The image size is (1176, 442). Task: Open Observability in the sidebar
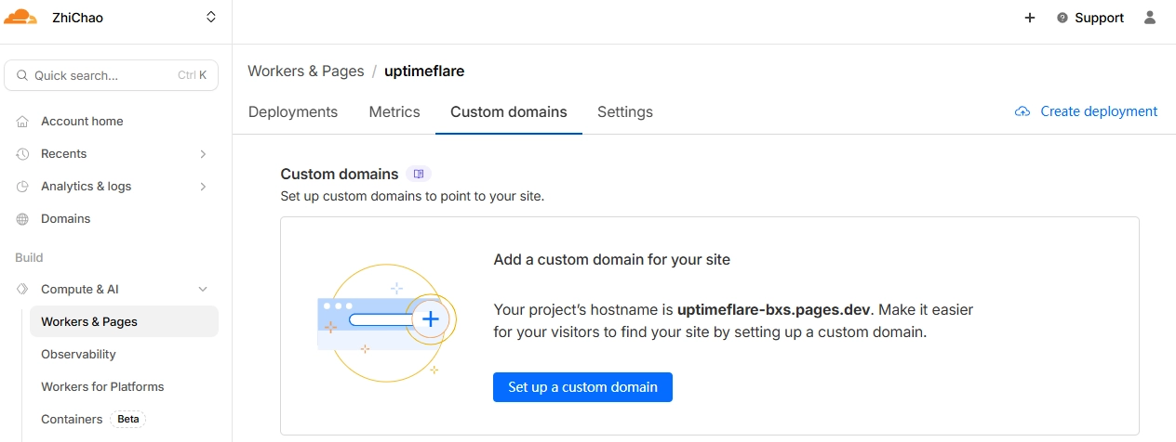click(78, 355)
